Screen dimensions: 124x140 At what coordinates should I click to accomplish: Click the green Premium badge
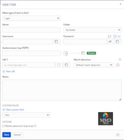coord(91,53)
